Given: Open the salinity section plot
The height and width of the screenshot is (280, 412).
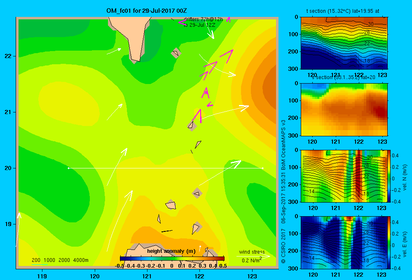Looking at the screenshot, I should pos(344,110).
